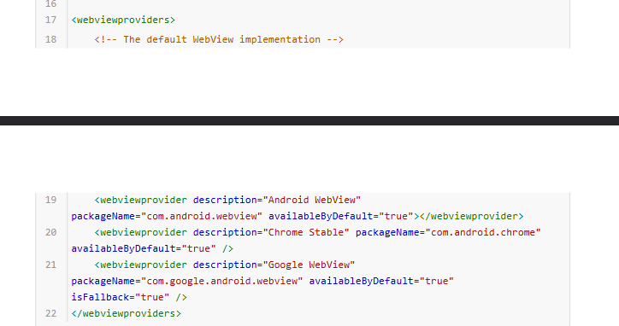This screenshot has width=619, height=326.
Task: Click the opening <webviewproviders> tag
Action: point(123,20)
